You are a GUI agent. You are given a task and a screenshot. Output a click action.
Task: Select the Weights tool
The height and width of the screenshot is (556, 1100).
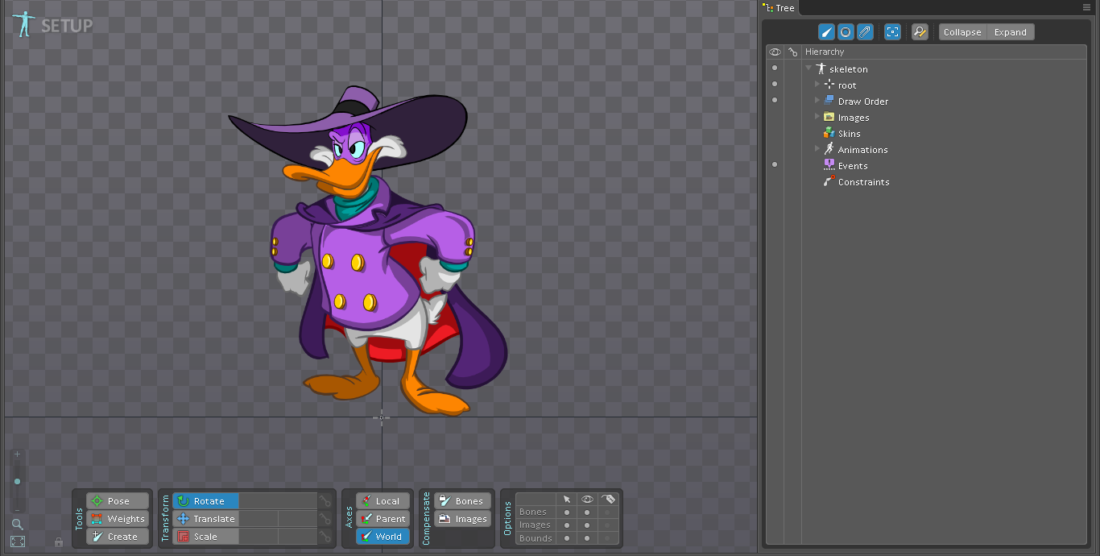tap(118, 519)
